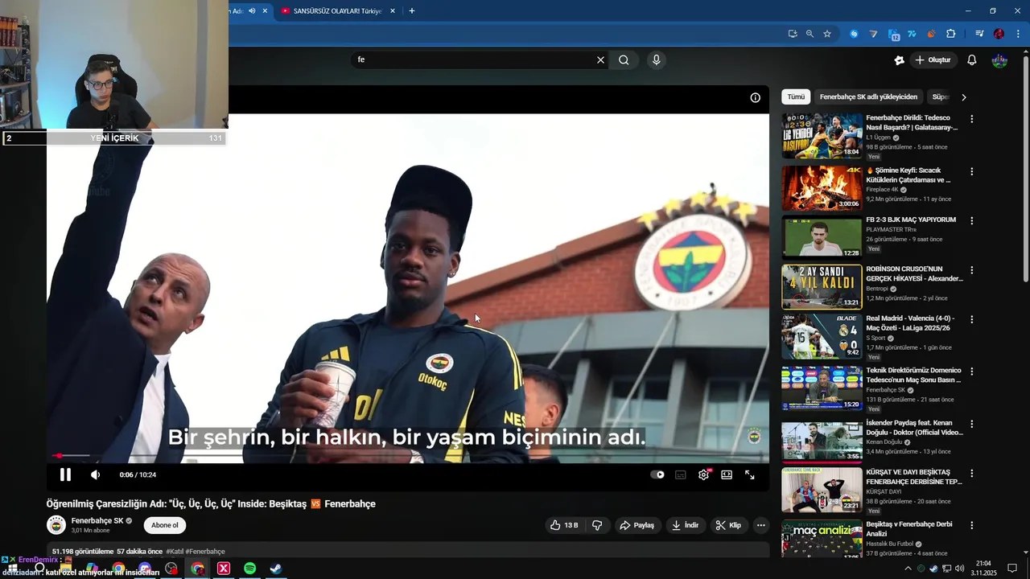
Task: Select the Fenerbahçe SK adlı yükleyiciden chip
Action: tap(868, 96)
